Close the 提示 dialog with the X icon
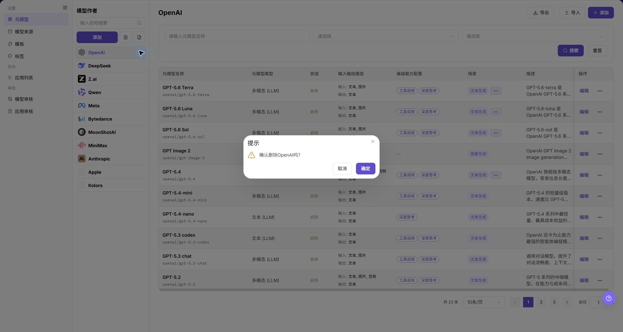The image size is (623, 332). pos(373,141)
